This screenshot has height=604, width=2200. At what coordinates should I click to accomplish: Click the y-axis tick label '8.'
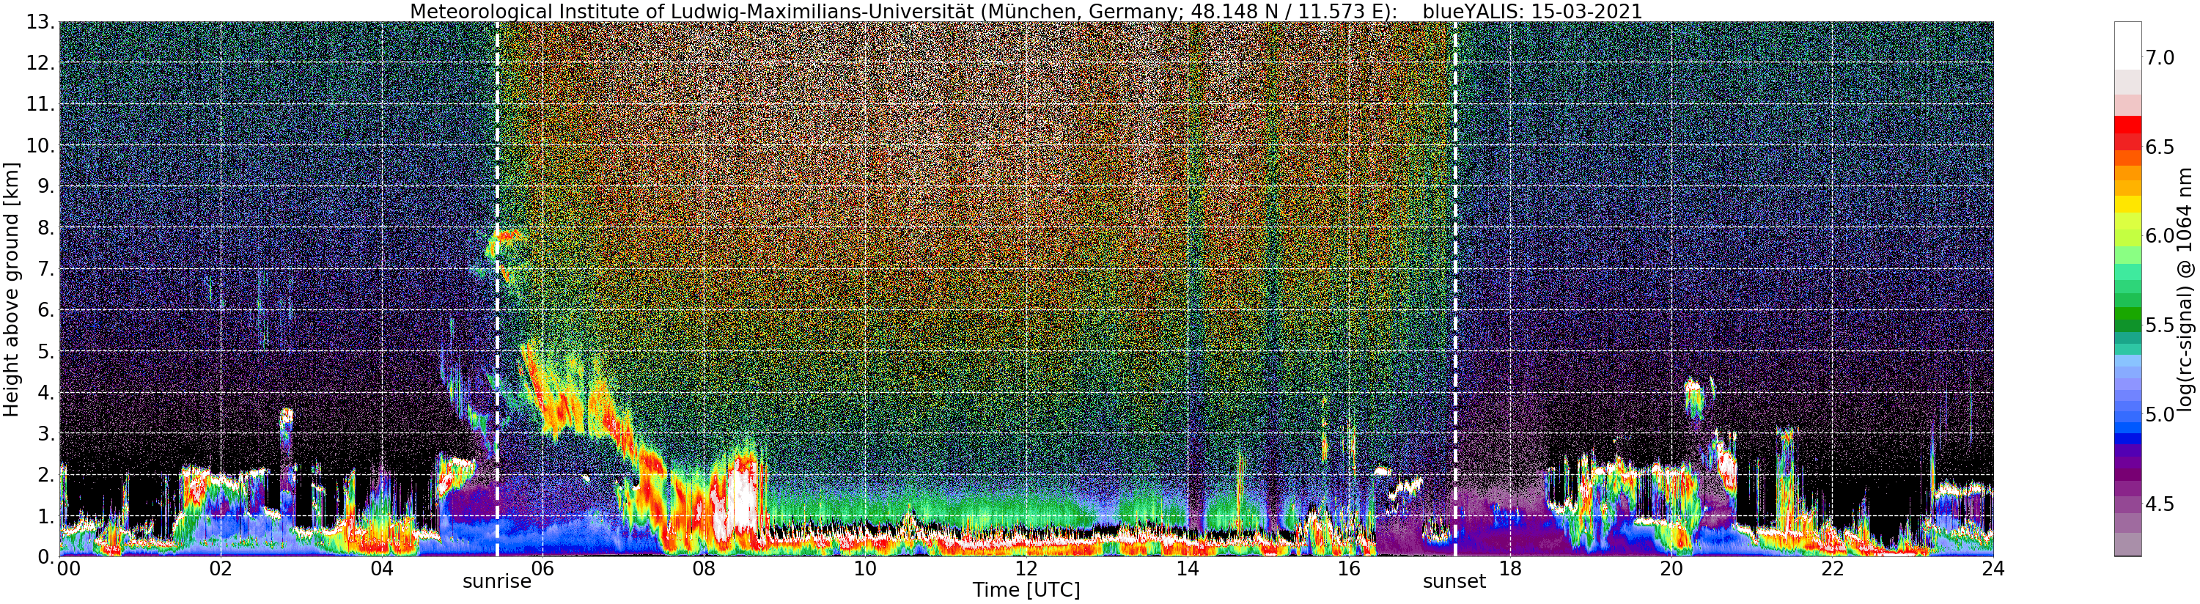(46, 228)
